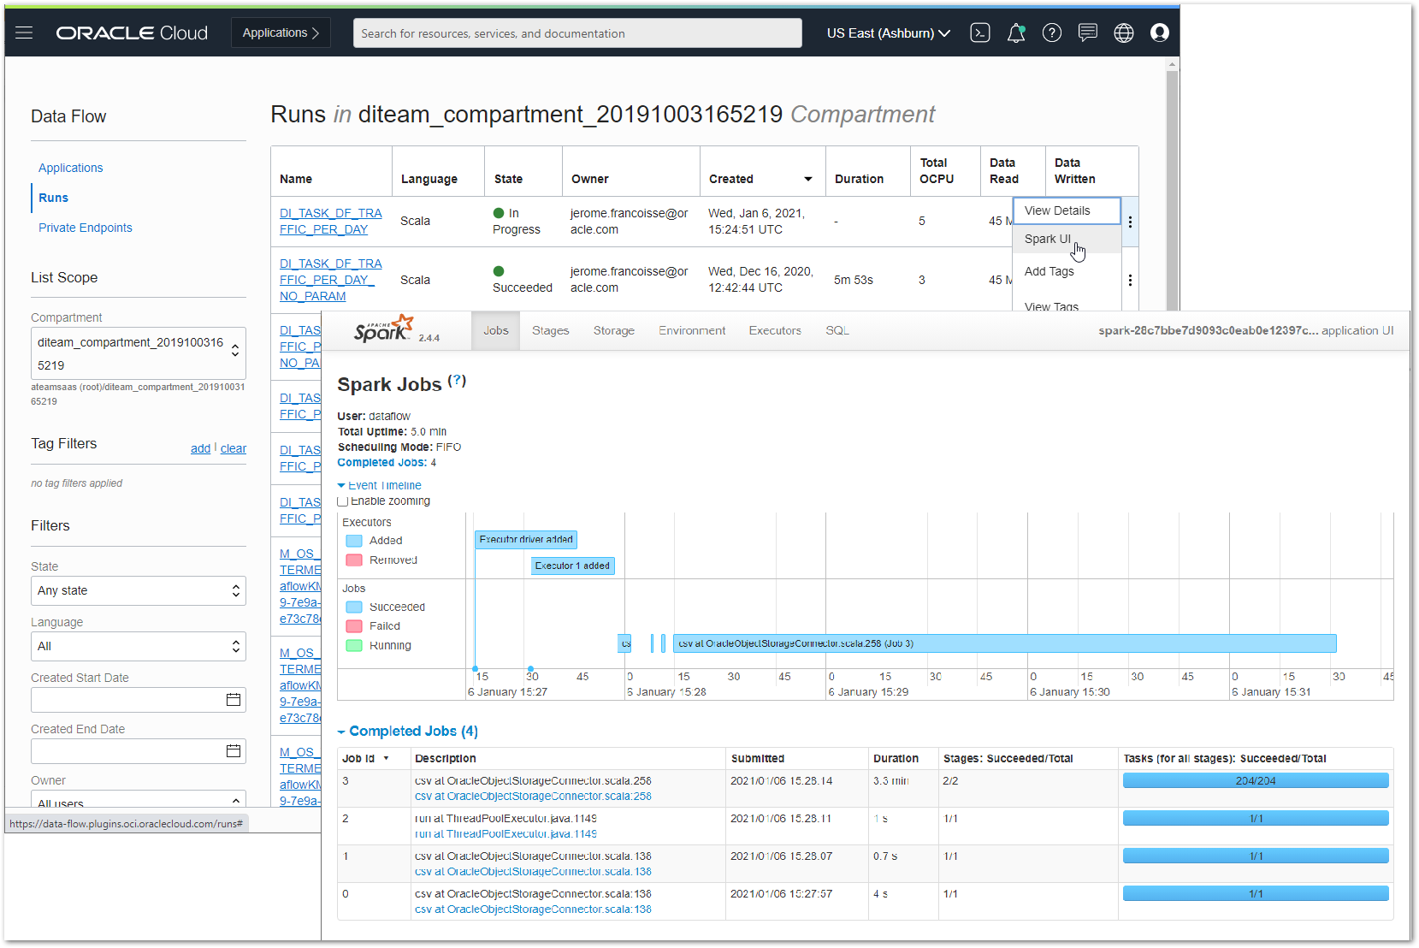Launch Cloud Shell from the top bar
1419x948 pixels.
tap(979, 33)
